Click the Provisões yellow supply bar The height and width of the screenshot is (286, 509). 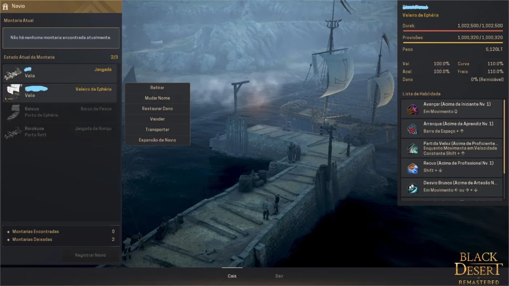[453, 42]
